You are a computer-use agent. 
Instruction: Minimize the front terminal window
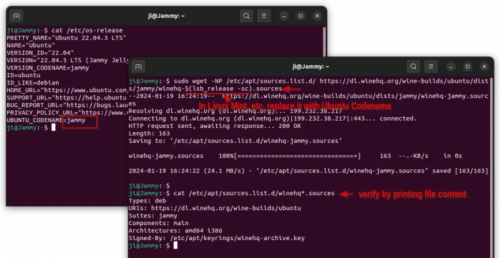tap(451, 66)
